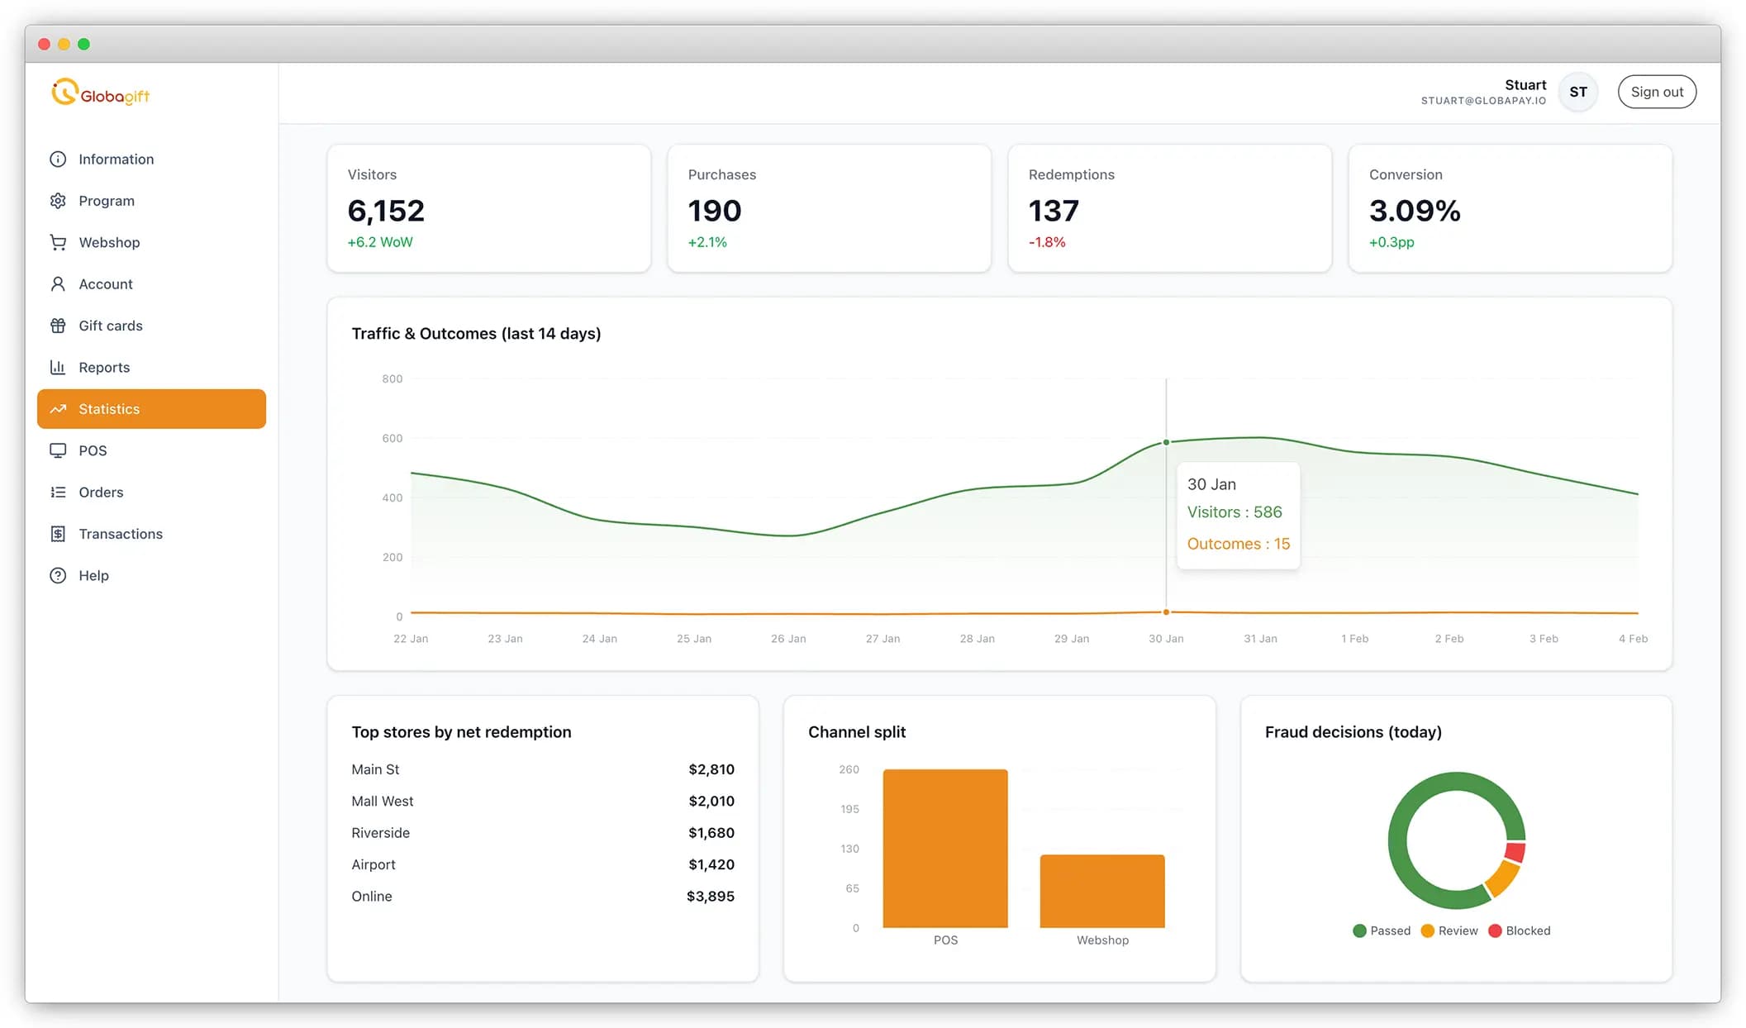Image resolution: width=1746 pixels, height=1028 pixels.
Task: Open the ST profile avatar menu
Action: pyautogui.click(x=1578, y=91)
